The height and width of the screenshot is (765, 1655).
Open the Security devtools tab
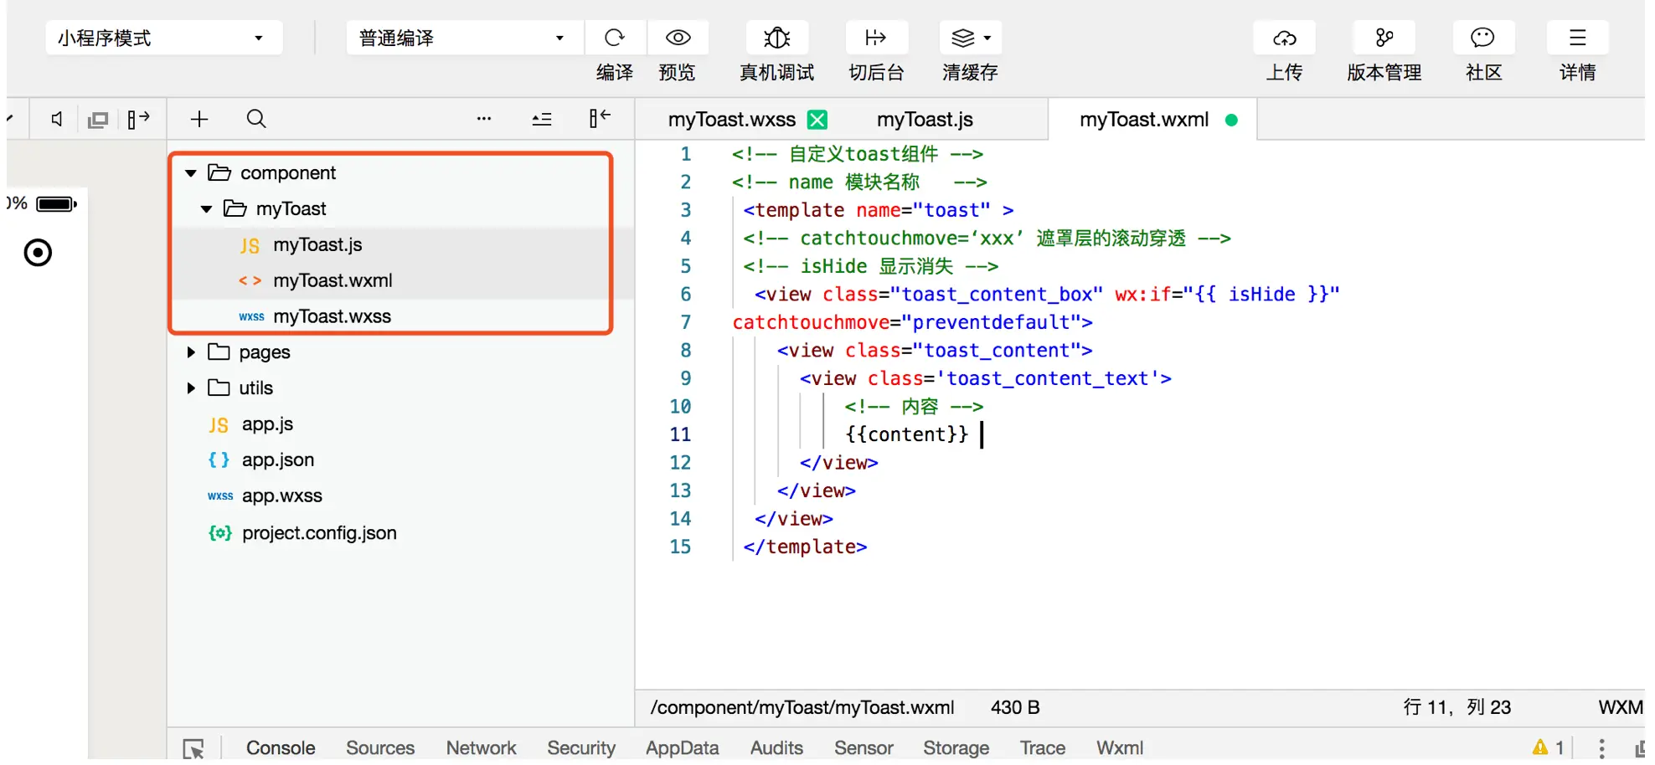[581, 747]
